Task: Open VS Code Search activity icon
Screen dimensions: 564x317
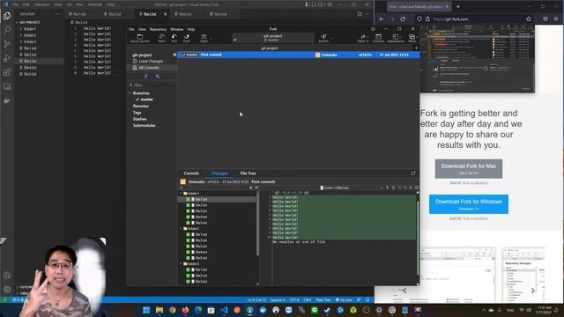Action: 7,30
